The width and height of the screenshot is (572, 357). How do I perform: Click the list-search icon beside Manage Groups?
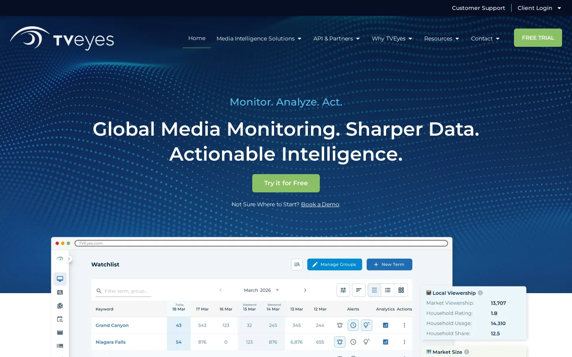click(297, 265)
